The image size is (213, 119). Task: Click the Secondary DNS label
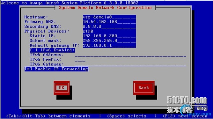pos(43,26)
